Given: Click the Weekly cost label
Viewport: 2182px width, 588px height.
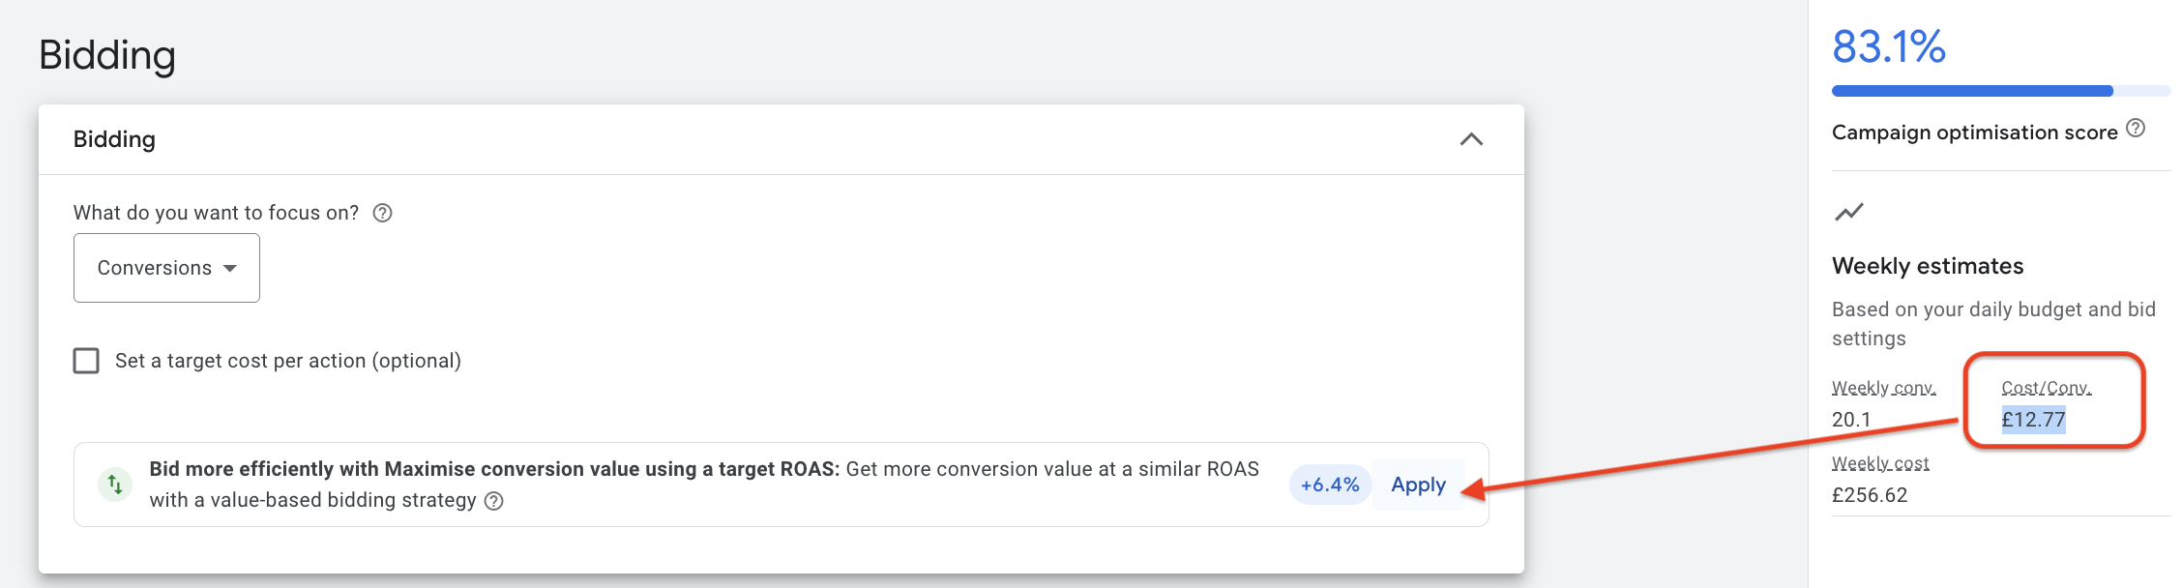Looking at the screenshot, I should [x=1880, y=463].
